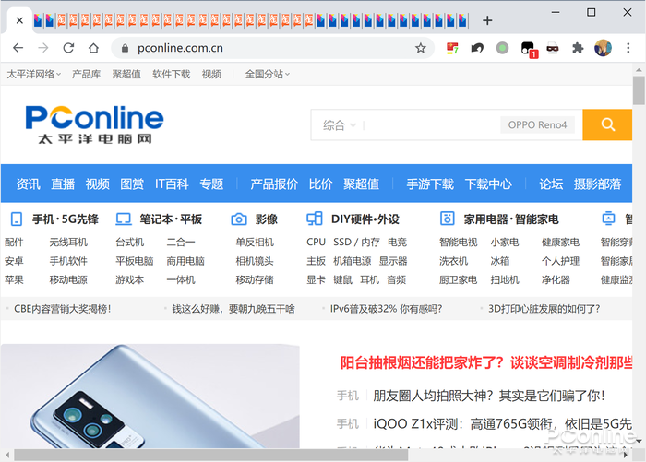Open the Chrome three-dot menu
Screen dimensions: 646x462
628,48
